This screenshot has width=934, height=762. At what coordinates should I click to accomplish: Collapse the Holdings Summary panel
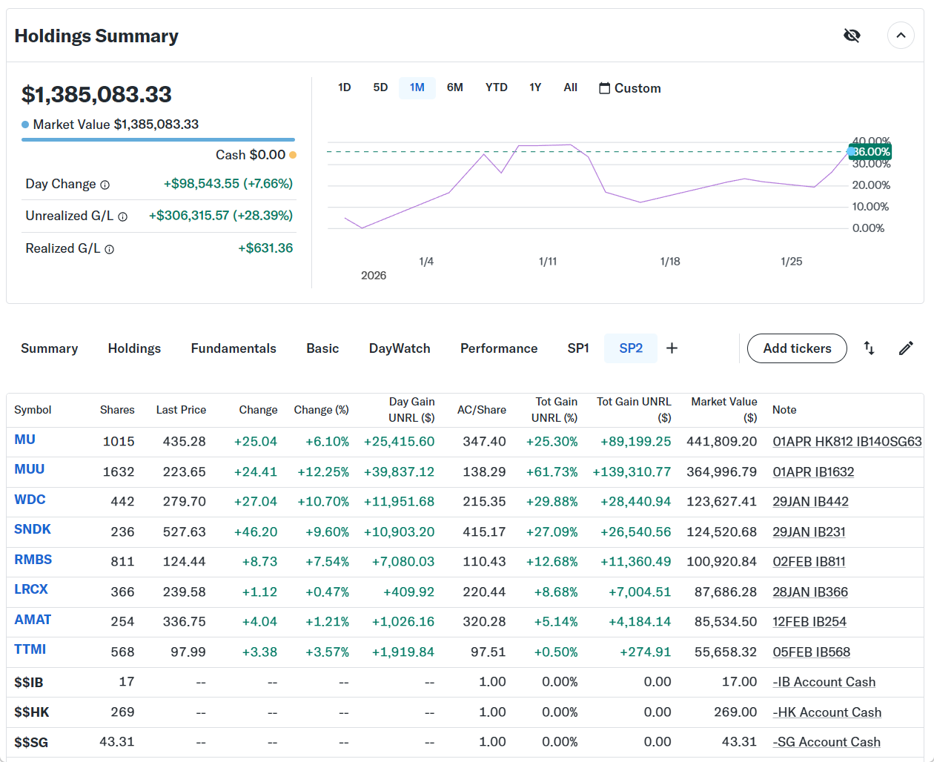point(901,36)
